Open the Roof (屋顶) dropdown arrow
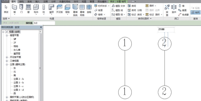 point(52,15)
